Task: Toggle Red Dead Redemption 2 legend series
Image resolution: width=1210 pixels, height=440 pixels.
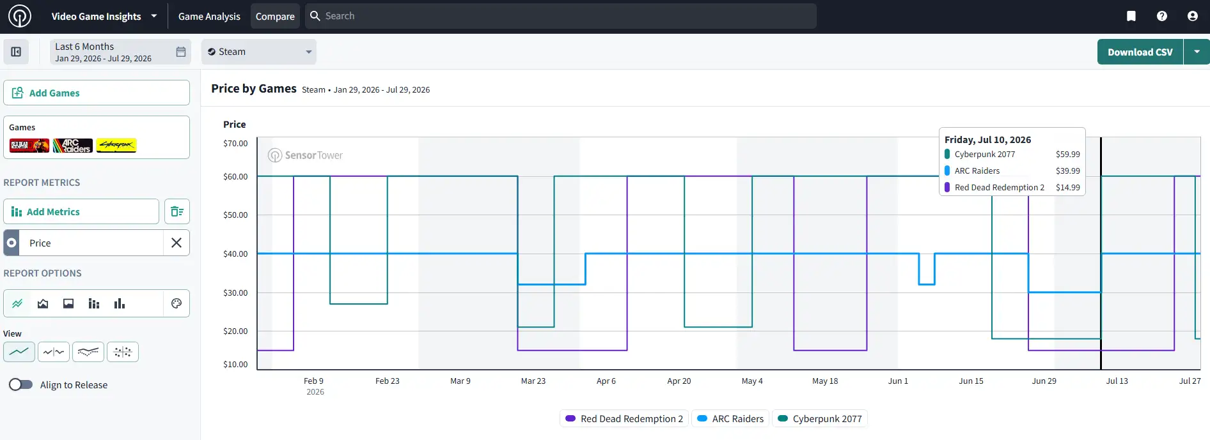Action: click(624, 418)
